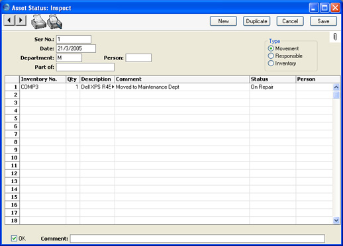This screenshot has width=343, height=246.
Task: Click the bottom Comment field
Action: tap(197, 239)
